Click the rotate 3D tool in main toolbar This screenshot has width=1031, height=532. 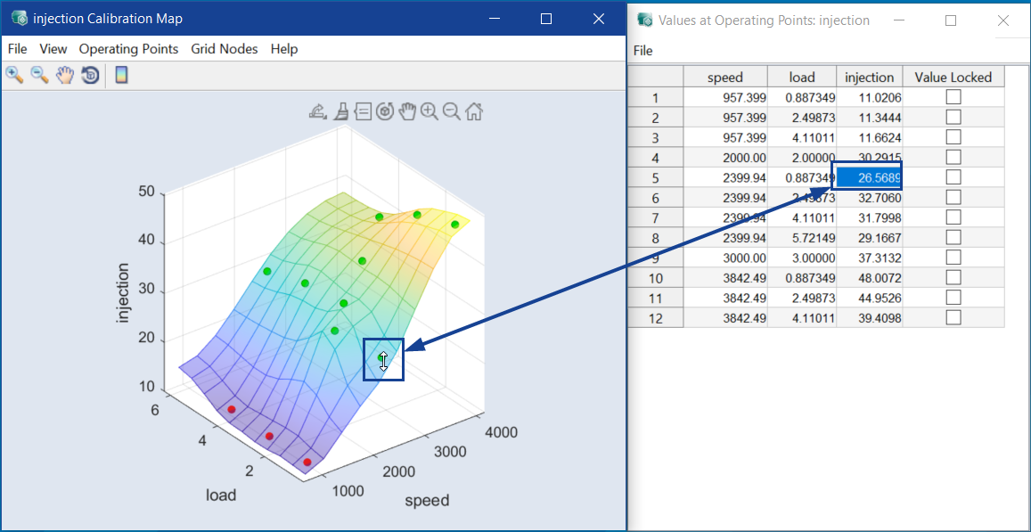89,76
